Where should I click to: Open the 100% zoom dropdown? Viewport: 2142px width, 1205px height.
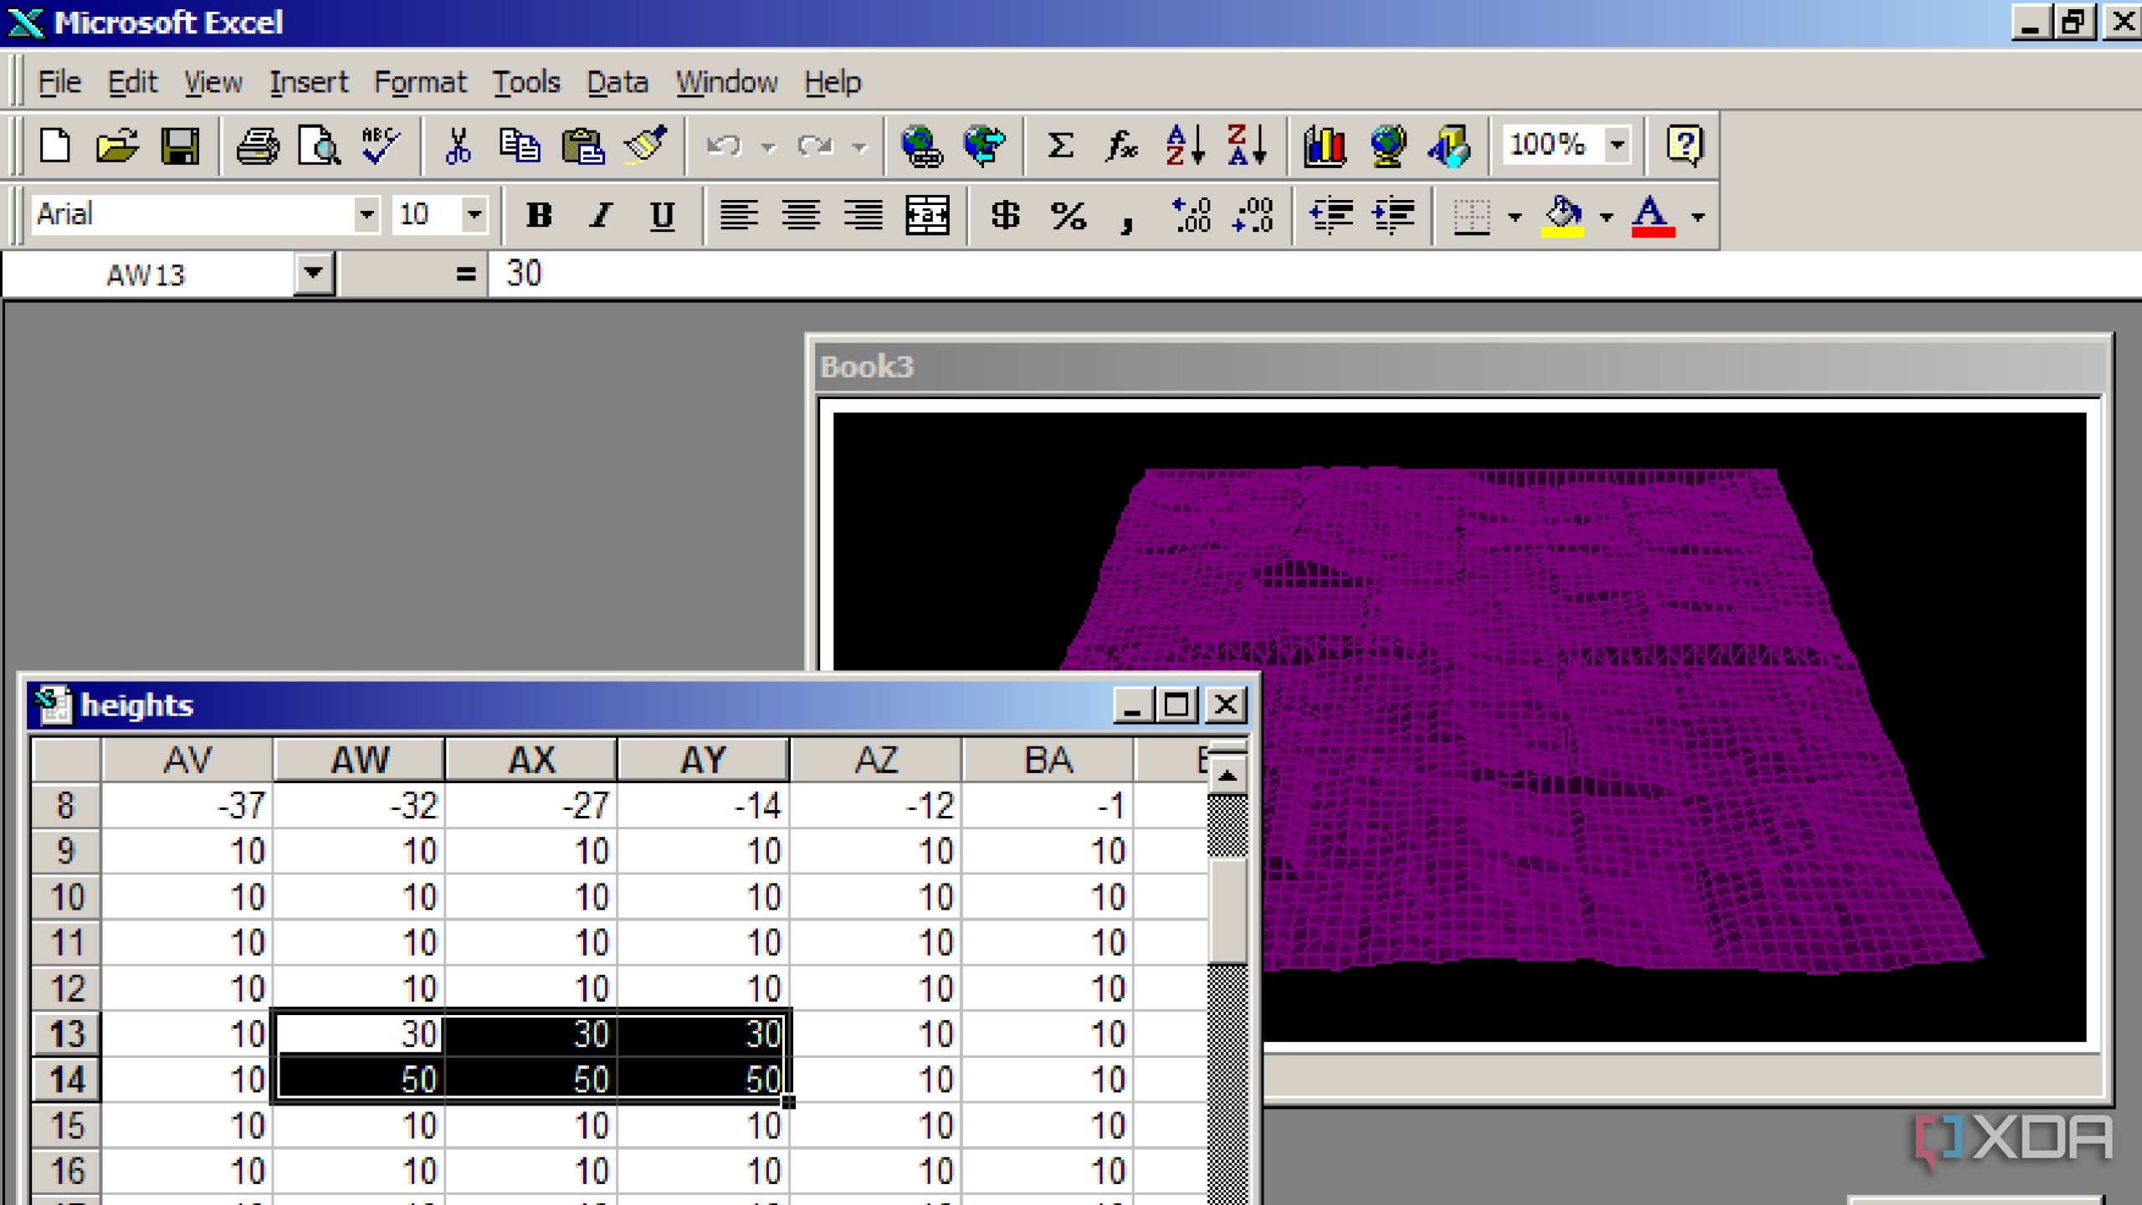click(x=1617, y=145)
